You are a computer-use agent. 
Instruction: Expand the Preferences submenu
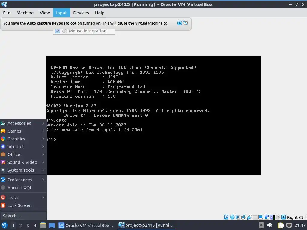pos(23,180)
